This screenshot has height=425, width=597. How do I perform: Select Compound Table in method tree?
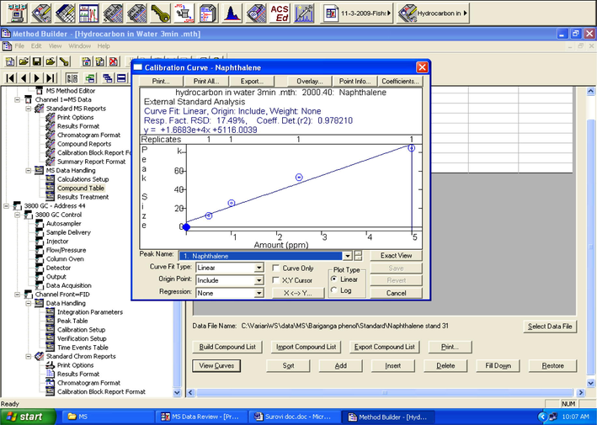point(81,189)
